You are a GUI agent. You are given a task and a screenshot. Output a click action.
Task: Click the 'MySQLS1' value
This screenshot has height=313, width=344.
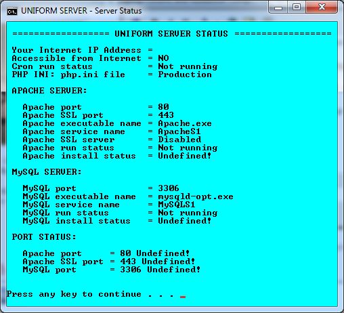pos(177,205)
